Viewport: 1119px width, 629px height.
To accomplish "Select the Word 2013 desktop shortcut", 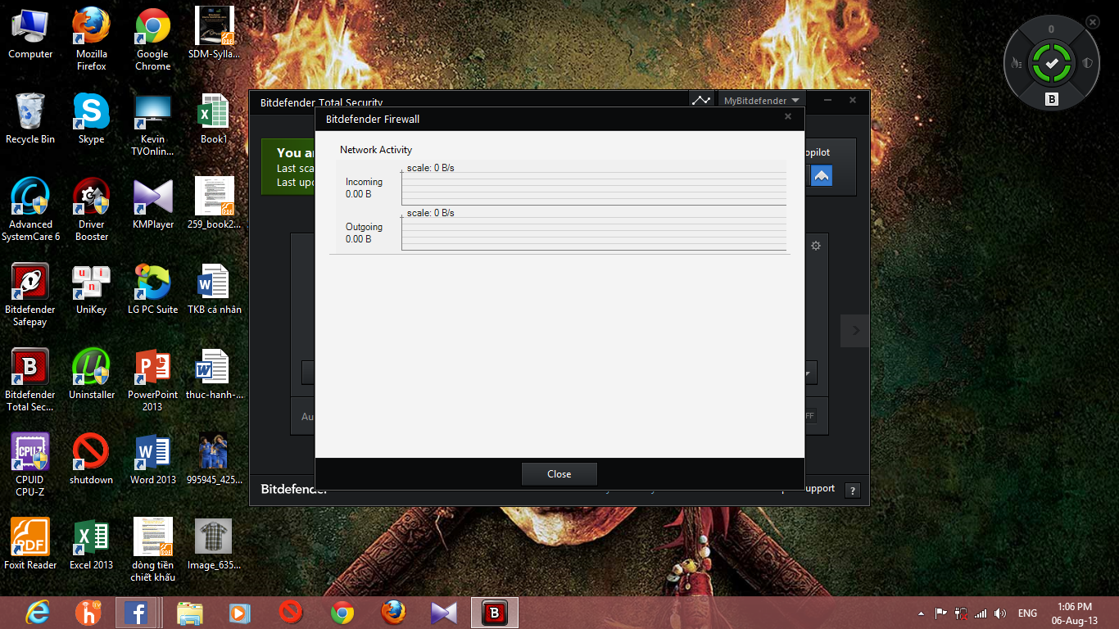I will coord(153,459).
